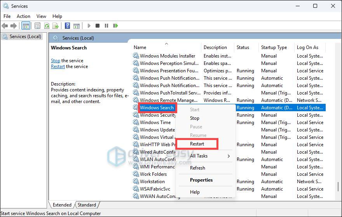This screenshot has width=342, height=217.
Task: Click Automatic startup type for WSAIFabricSvc
Action: [x=272, y=189]
